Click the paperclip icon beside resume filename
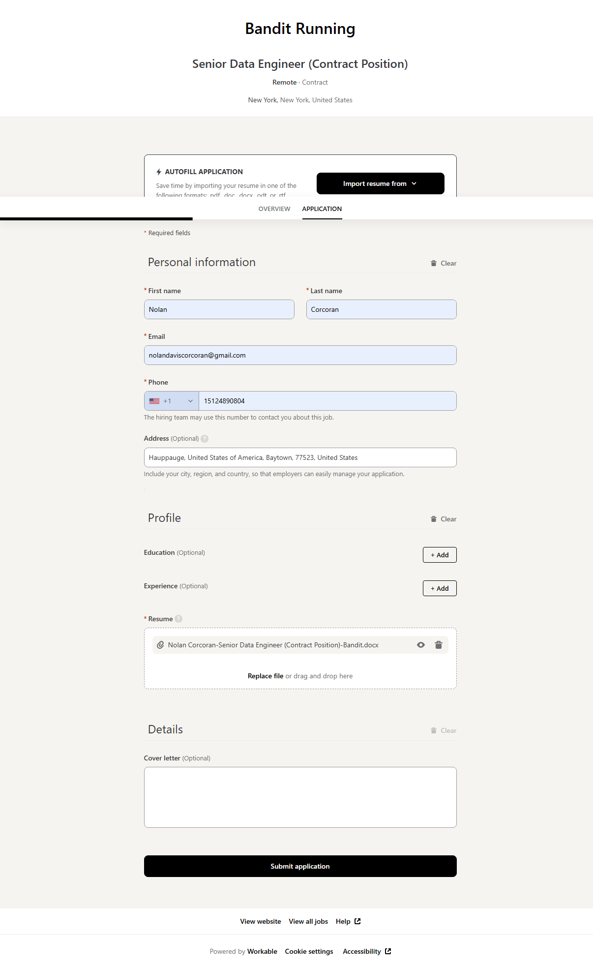 (160, 645)
